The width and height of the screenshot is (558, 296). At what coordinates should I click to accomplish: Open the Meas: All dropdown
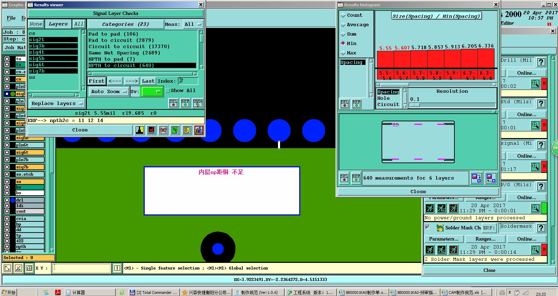pos(194,24)
